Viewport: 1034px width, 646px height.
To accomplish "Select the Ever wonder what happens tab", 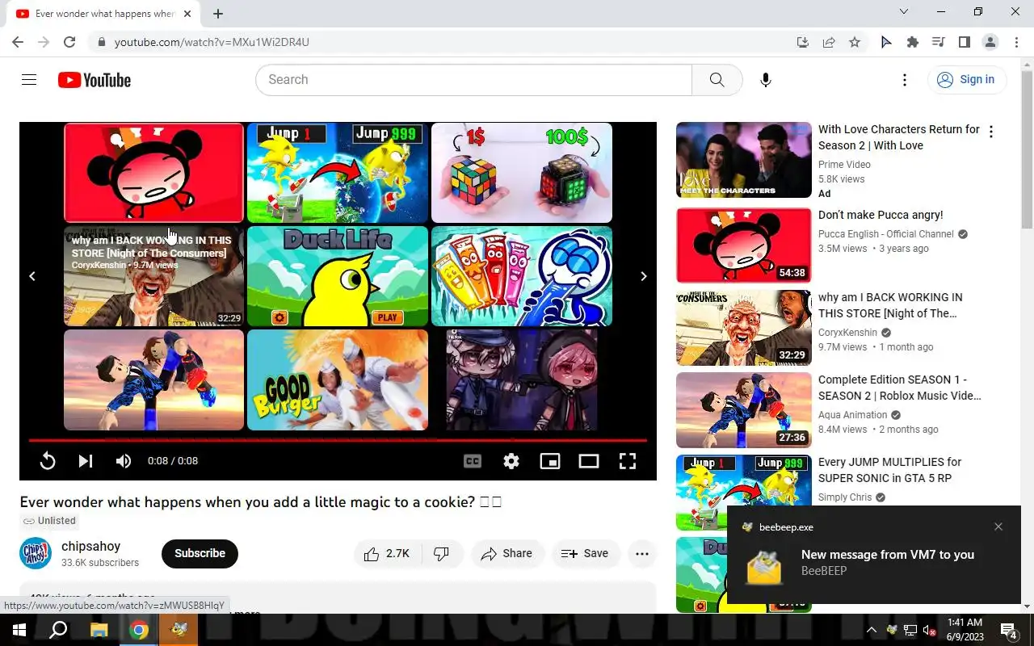I will click(105, 14).
